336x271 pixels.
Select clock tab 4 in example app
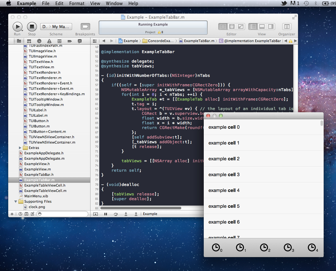click(313, 248)
